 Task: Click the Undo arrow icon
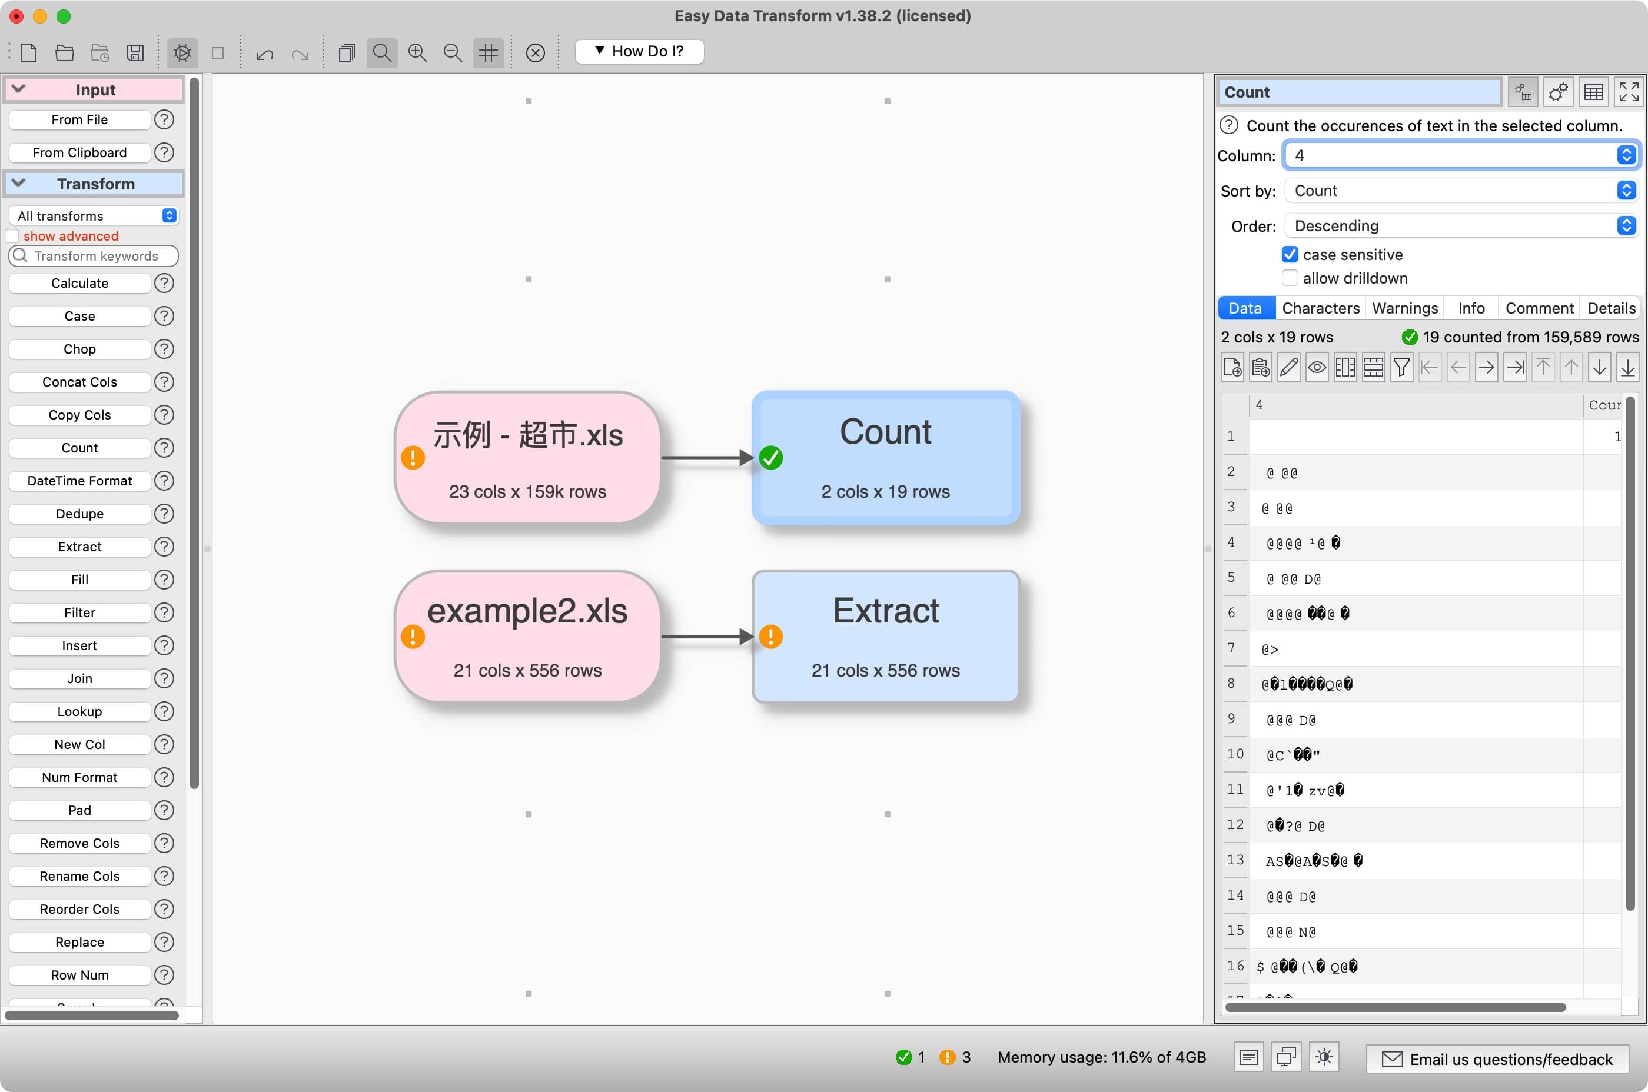point(265,54)
